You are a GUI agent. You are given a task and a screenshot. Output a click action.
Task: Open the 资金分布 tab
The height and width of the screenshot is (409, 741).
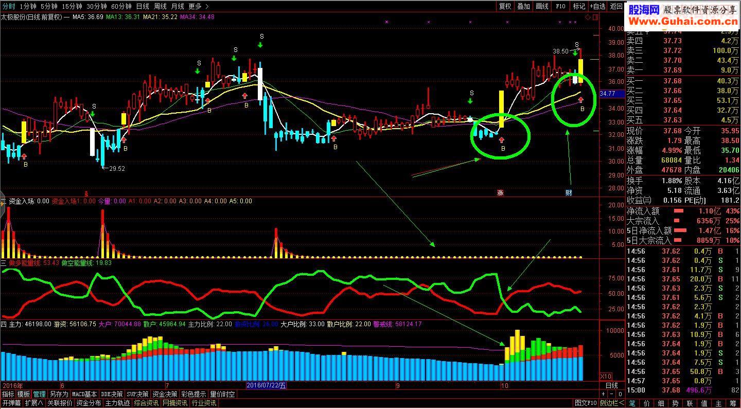[89, 403]
